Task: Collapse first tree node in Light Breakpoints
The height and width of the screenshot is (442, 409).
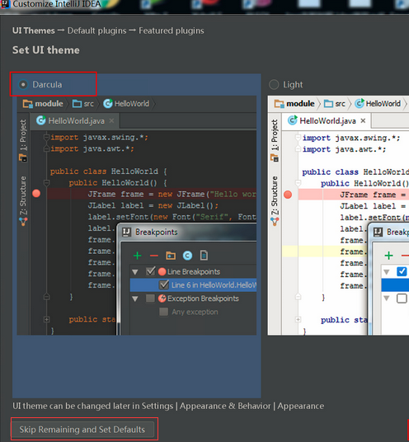Action: click(x=387, y=272)
